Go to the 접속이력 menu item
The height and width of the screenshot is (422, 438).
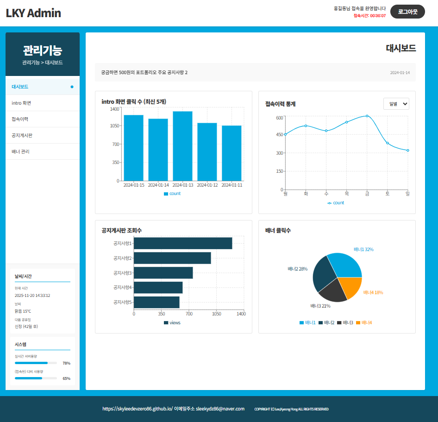pos(20,119)
